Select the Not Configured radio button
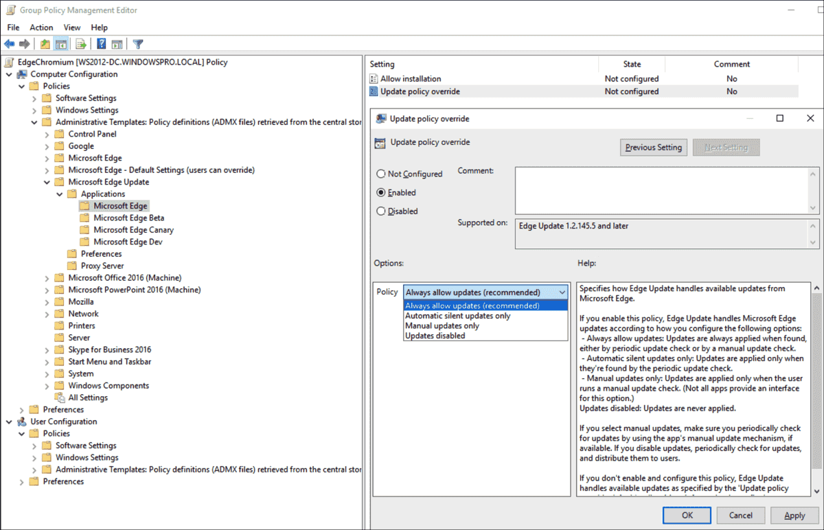The height and width of the screenshot is (530, 824). [381, 174]
